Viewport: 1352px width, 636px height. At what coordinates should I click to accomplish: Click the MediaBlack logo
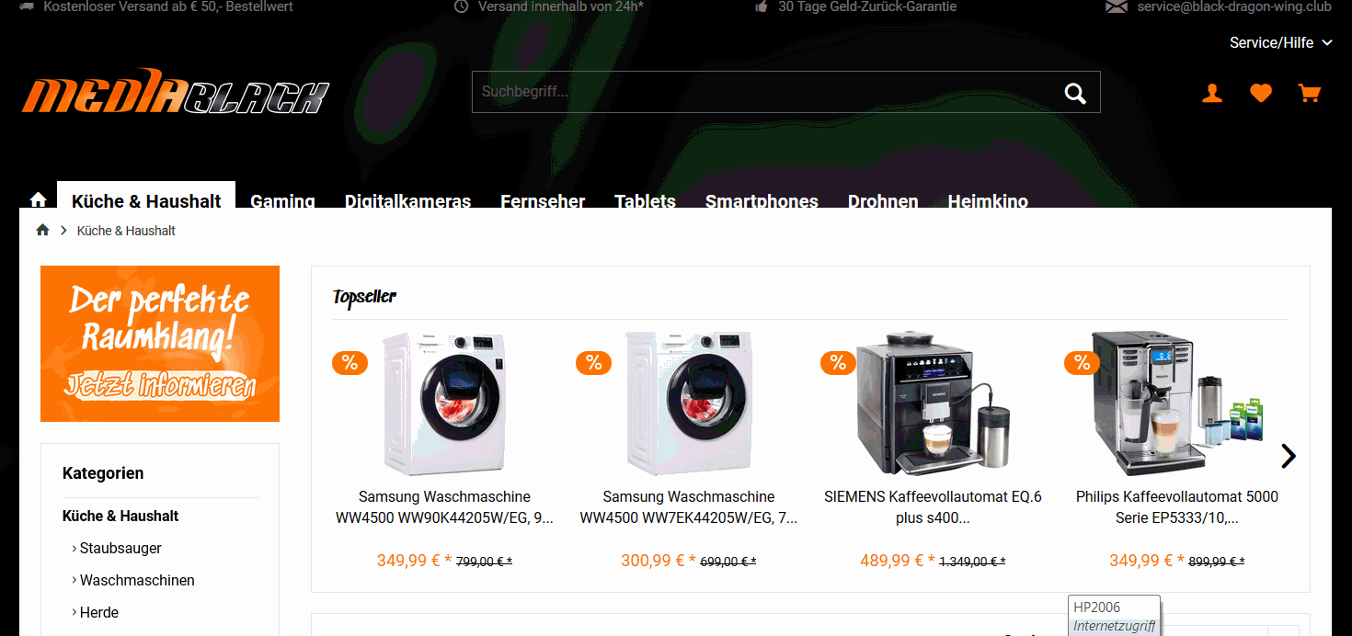(x=175, y=92)
